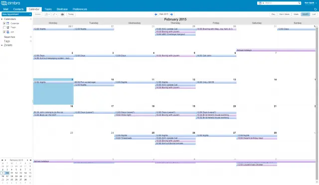The width and height of the screenshot is (319, 185).
Task: Toggle the Trash checkbox in Calendars list
Action: [x=4, y=27]
